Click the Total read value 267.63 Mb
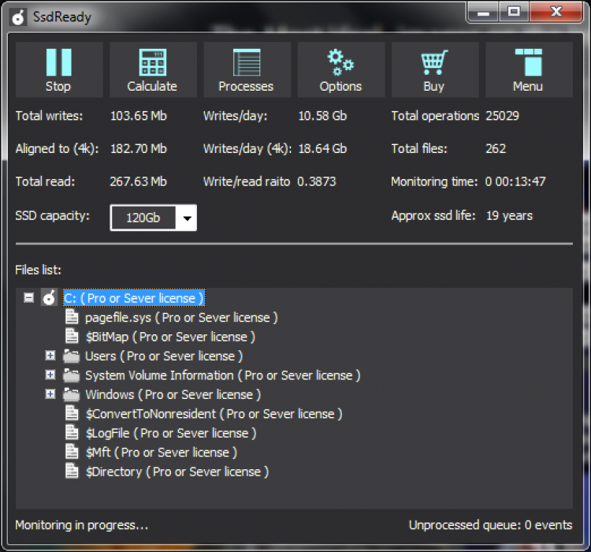This screenshot has width=591, height=552. [x=139, y=181]
